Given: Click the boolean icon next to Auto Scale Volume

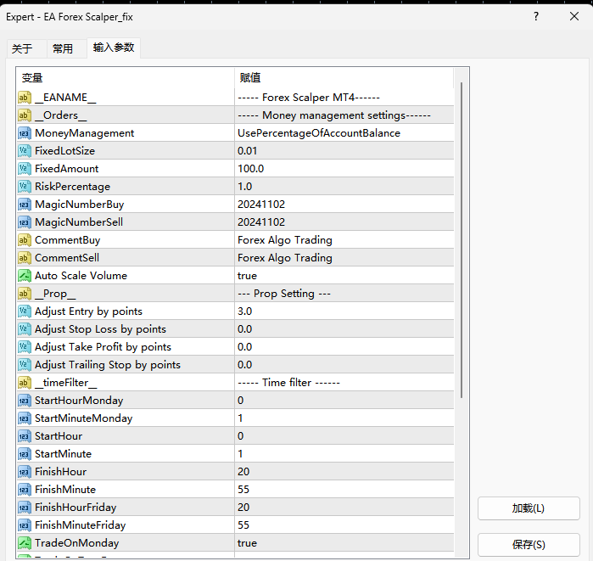Looking at the screenshot, I should click(25, 276).
